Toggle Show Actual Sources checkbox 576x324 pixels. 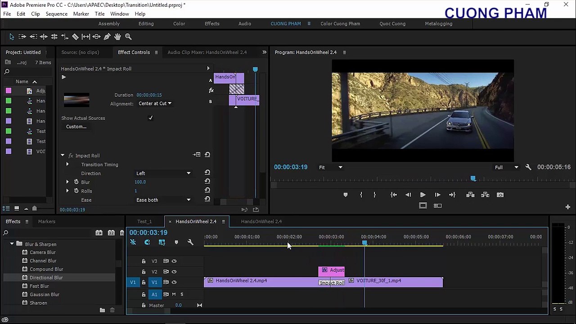coord(150,118)
